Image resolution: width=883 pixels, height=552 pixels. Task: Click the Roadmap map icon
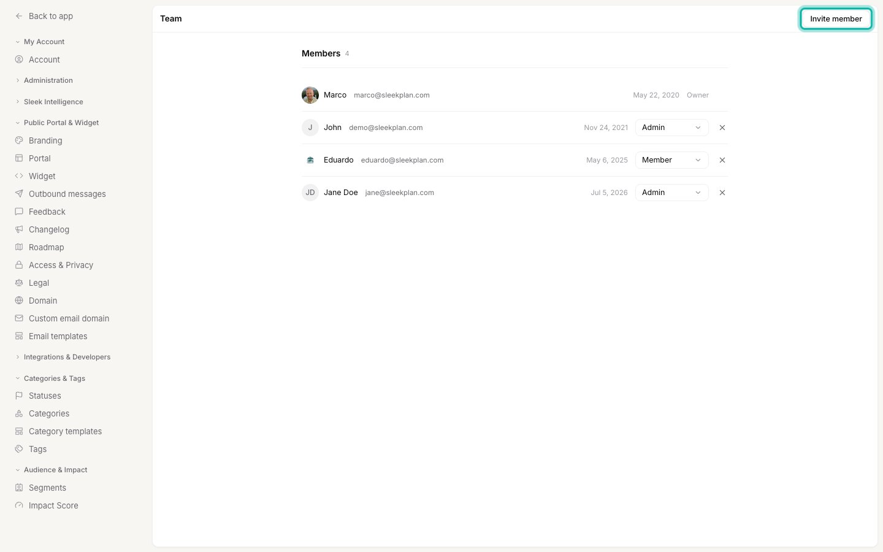point(19,247)
